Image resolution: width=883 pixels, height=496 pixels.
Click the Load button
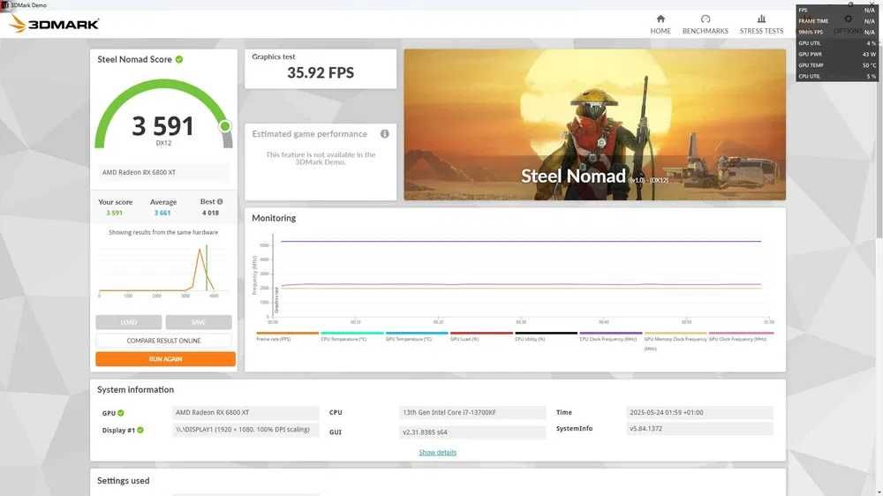tap(128, 322)
